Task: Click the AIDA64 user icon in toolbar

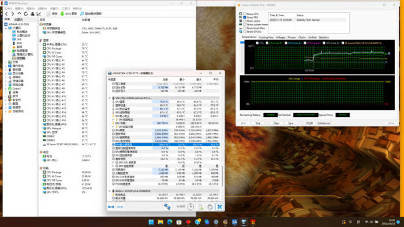Action: tap(32, 14)
